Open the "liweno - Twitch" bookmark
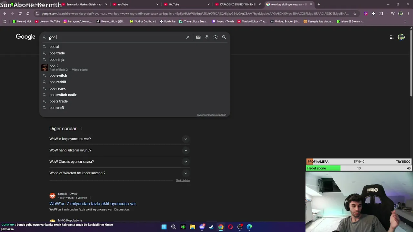 point(223,21)
